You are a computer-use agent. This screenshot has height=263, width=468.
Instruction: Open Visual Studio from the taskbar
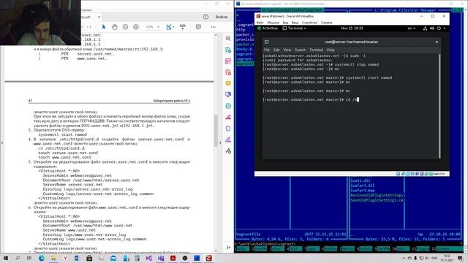click(149, 258)
